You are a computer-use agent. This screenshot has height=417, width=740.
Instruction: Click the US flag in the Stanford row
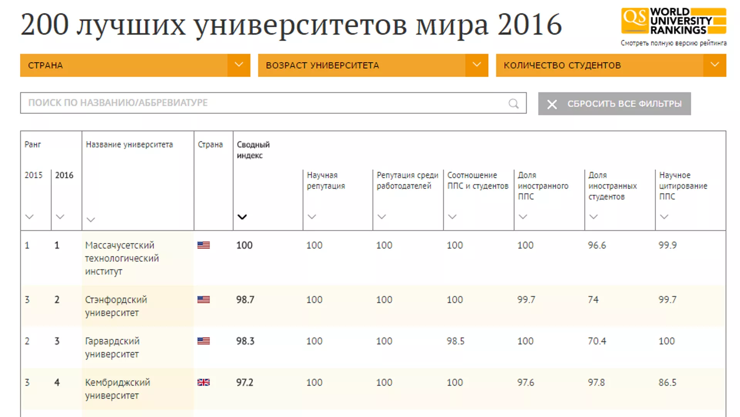(203, 300)
